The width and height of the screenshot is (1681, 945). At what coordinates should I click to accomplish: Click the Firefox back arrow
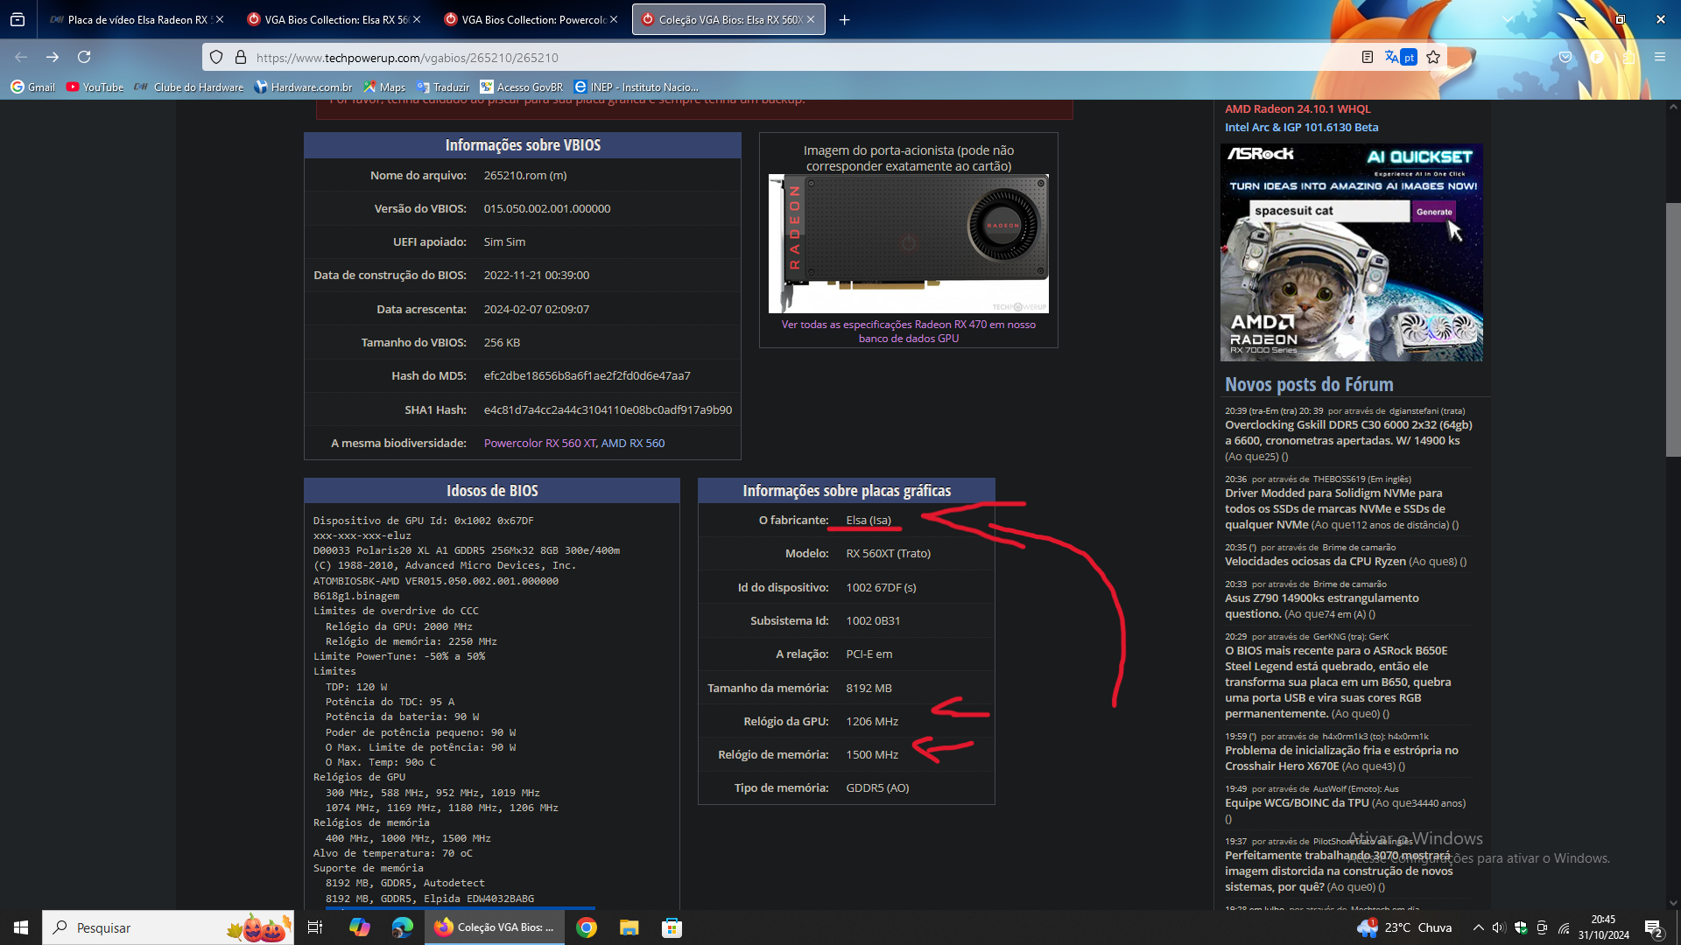coord(21,57)
